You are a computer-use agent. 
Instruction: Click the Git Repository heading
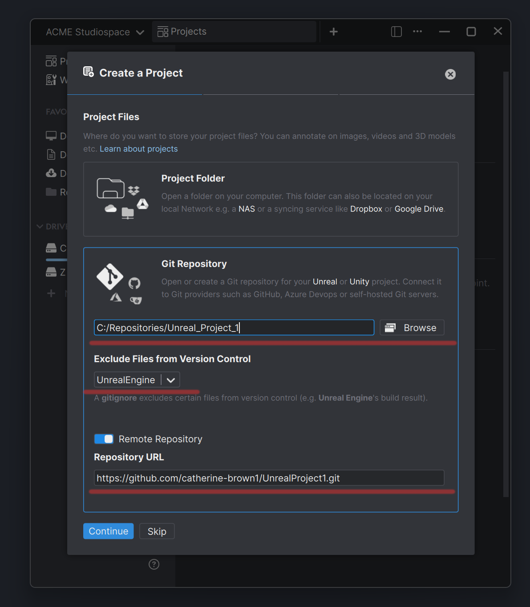coord(194,264)
